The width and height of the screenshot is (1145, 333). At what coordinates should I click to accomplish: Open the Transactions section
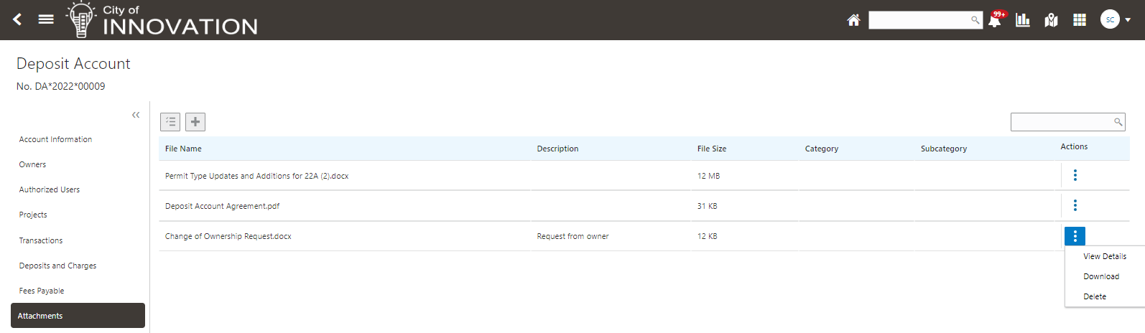click(x=41, y=240)
